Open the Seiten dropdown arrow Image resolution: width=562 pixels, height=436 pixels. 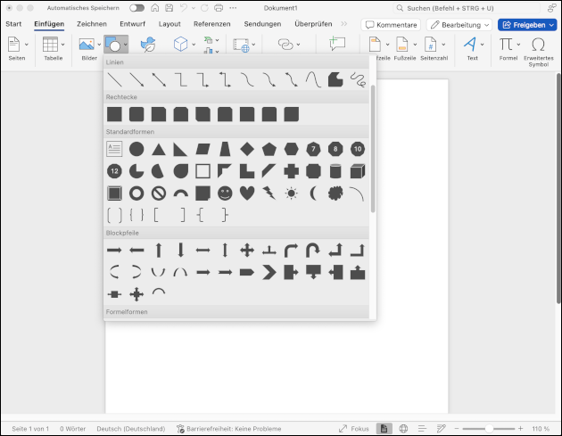[x=27, y=45]
